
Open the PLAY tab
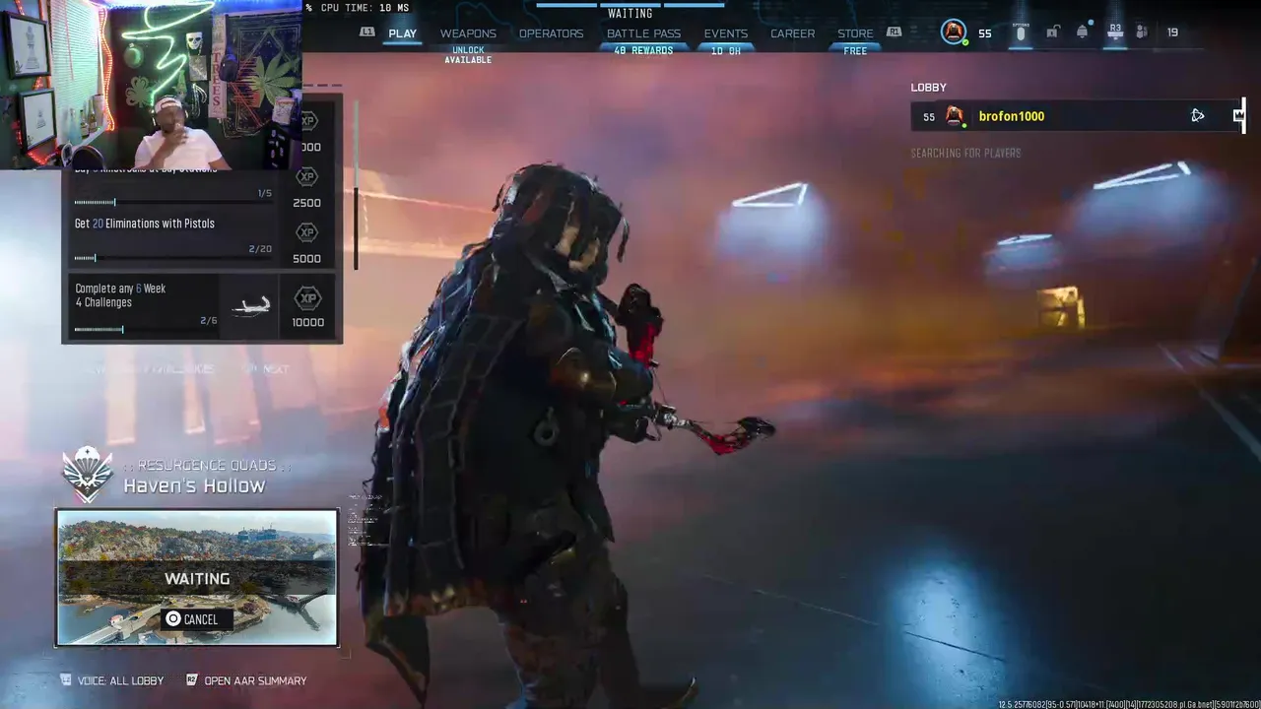pyautogui.click(x=402, y=33)
